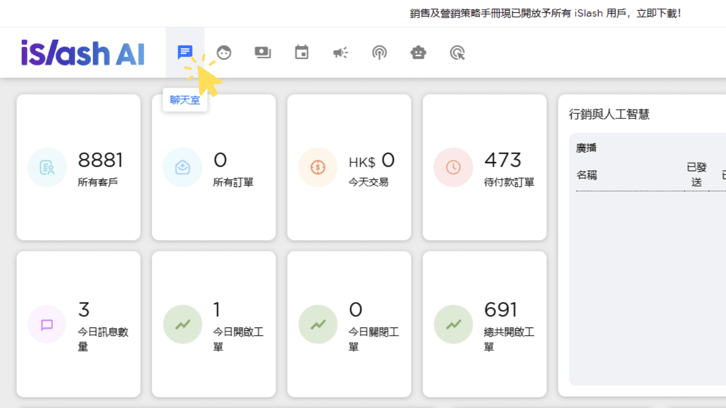Click today's message count chat icon

pos(47,325)
